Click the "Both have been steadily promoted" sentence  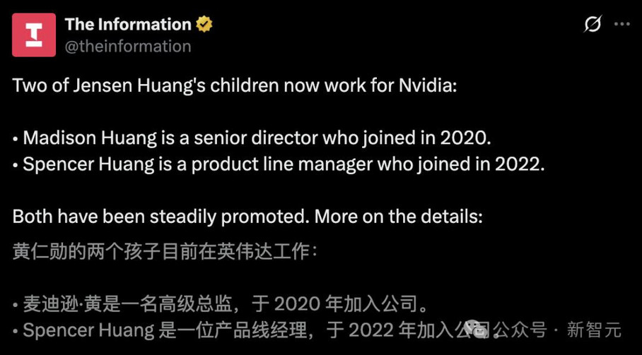(161, 217)
